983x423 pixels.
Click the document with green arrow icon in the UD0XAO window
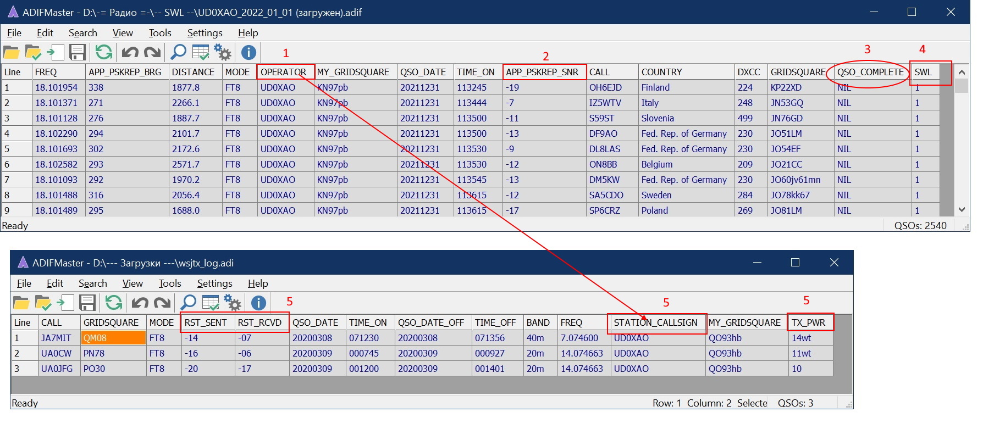coord(55,52)
